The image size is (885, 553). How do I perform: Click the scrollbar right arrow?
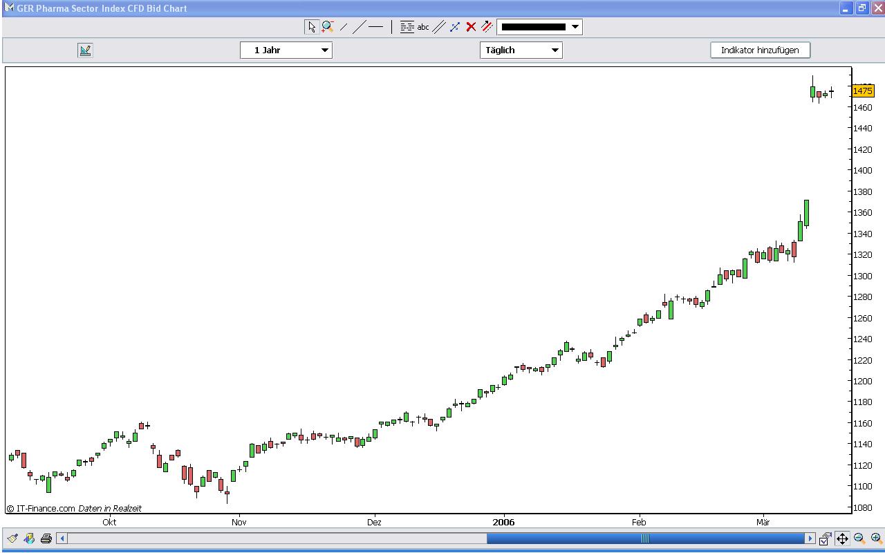[810, 538]
